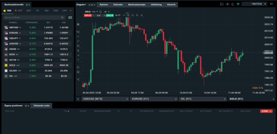The width and height of the screenshot is (277, 134).
Task: Select the CMD market category
Action: coord(56,11)
